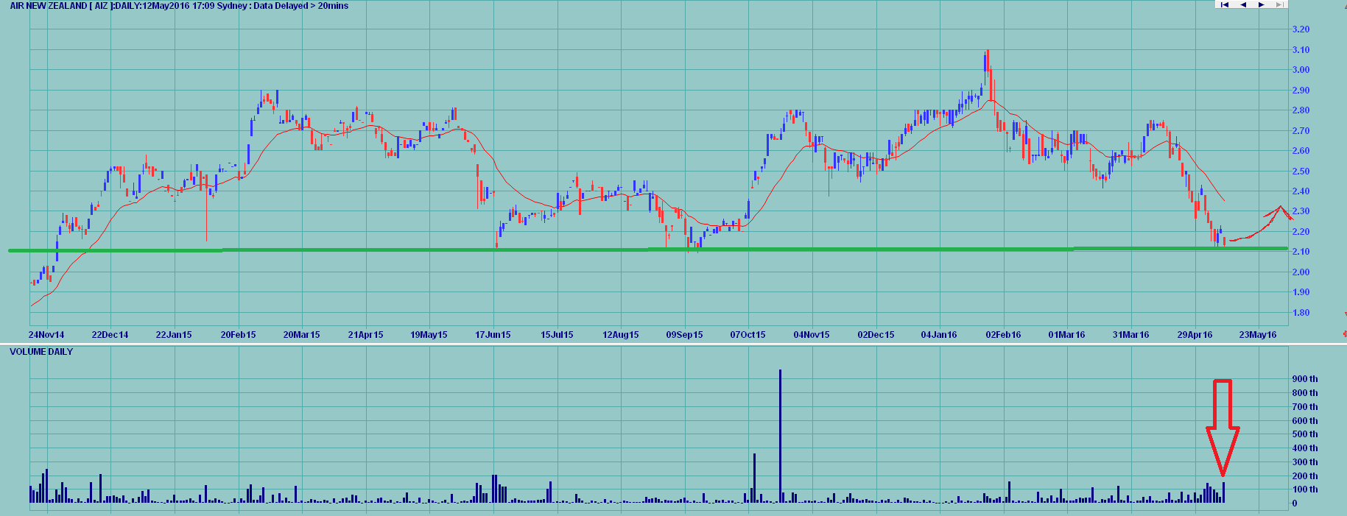Select the 12Aug15 date label
The height and width of the screenshot is (516, 1347).
tap(621, 335)
